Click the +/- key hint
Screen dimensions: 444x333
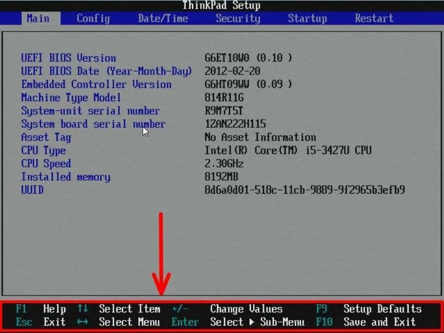click(180, 309)
